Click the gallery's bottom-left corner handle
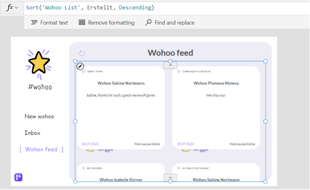Viewport: 310px width, 190px height. [75, 181]
